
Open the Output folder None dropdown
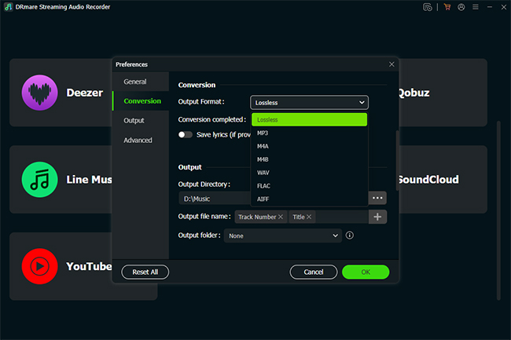(x=282, y=236)
